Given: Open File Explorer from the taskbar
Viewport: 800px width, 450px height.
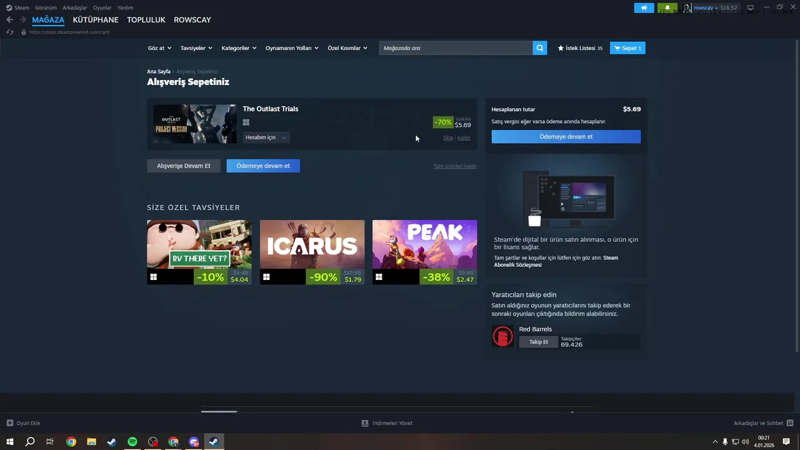Looking at the screenshot, I should [x=91, y=442].
